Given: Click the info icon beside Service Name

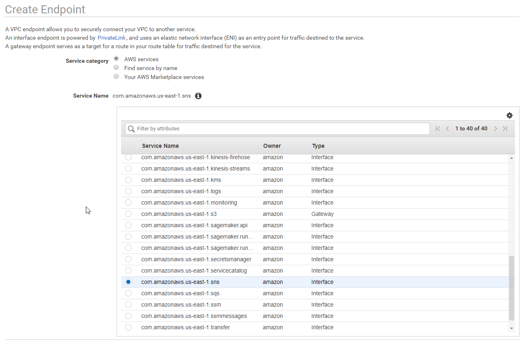Looking at the screenshot, I should point(198,96).
